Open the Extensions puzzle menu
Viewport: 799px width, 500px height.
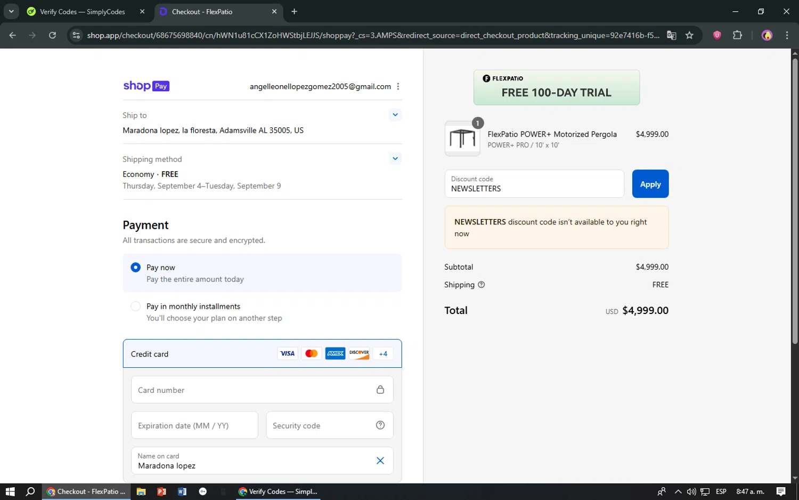(x=737, y=35)
